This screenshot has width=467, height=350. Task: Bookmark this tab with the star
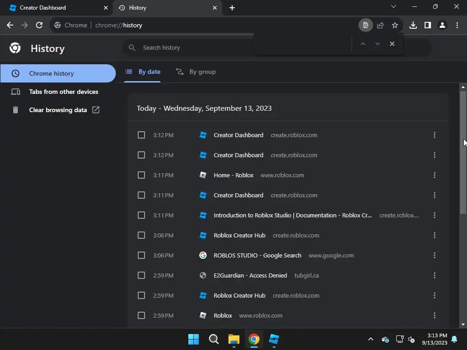pyautogui.click(x=395, y=26)
